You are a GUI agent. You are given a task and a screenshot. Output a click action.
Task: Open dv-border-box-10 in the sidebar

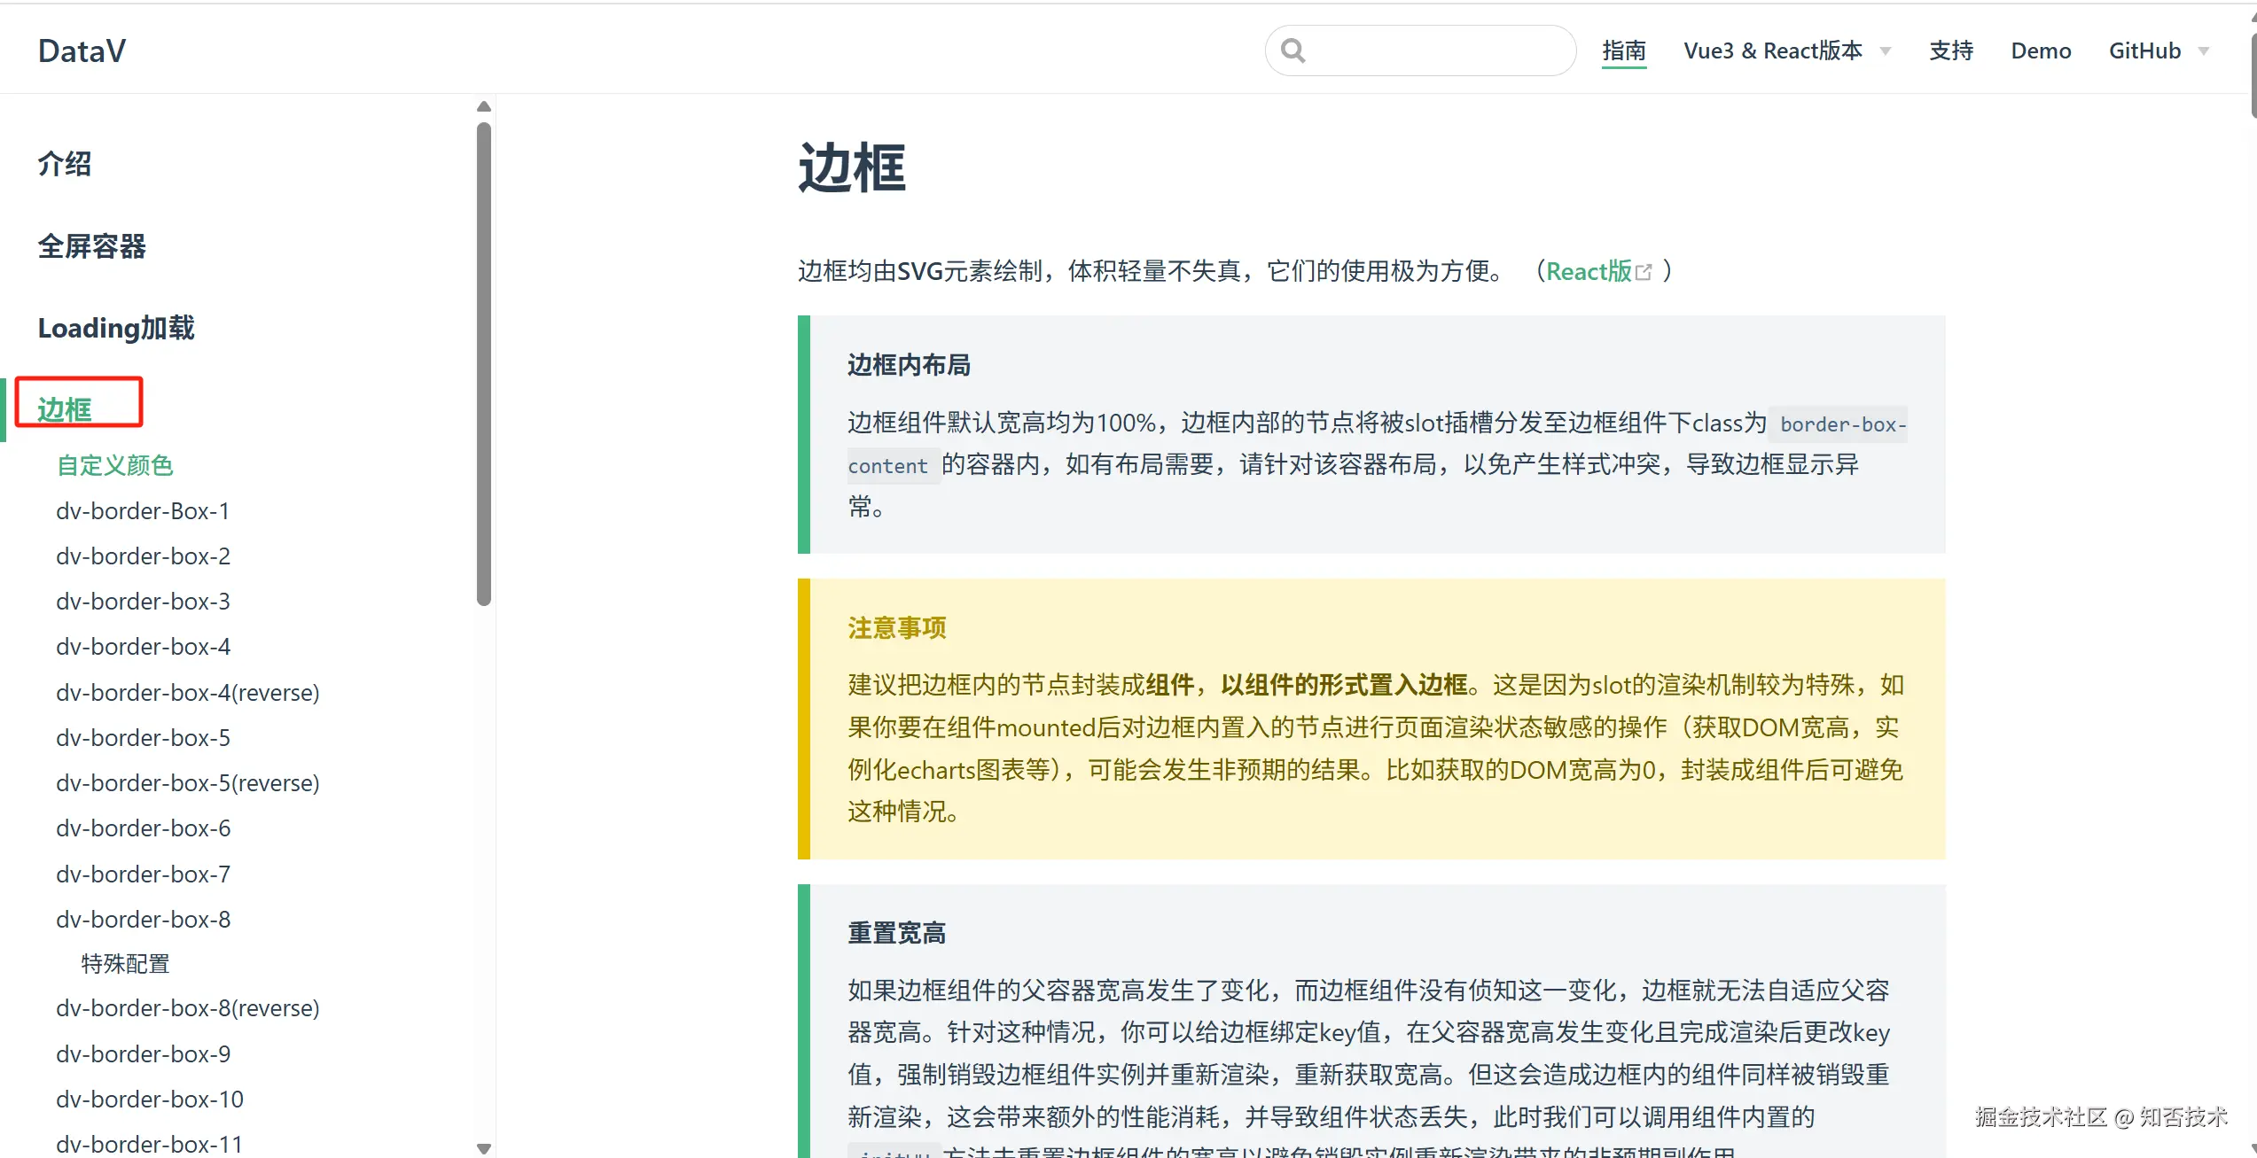[149, 1099]
